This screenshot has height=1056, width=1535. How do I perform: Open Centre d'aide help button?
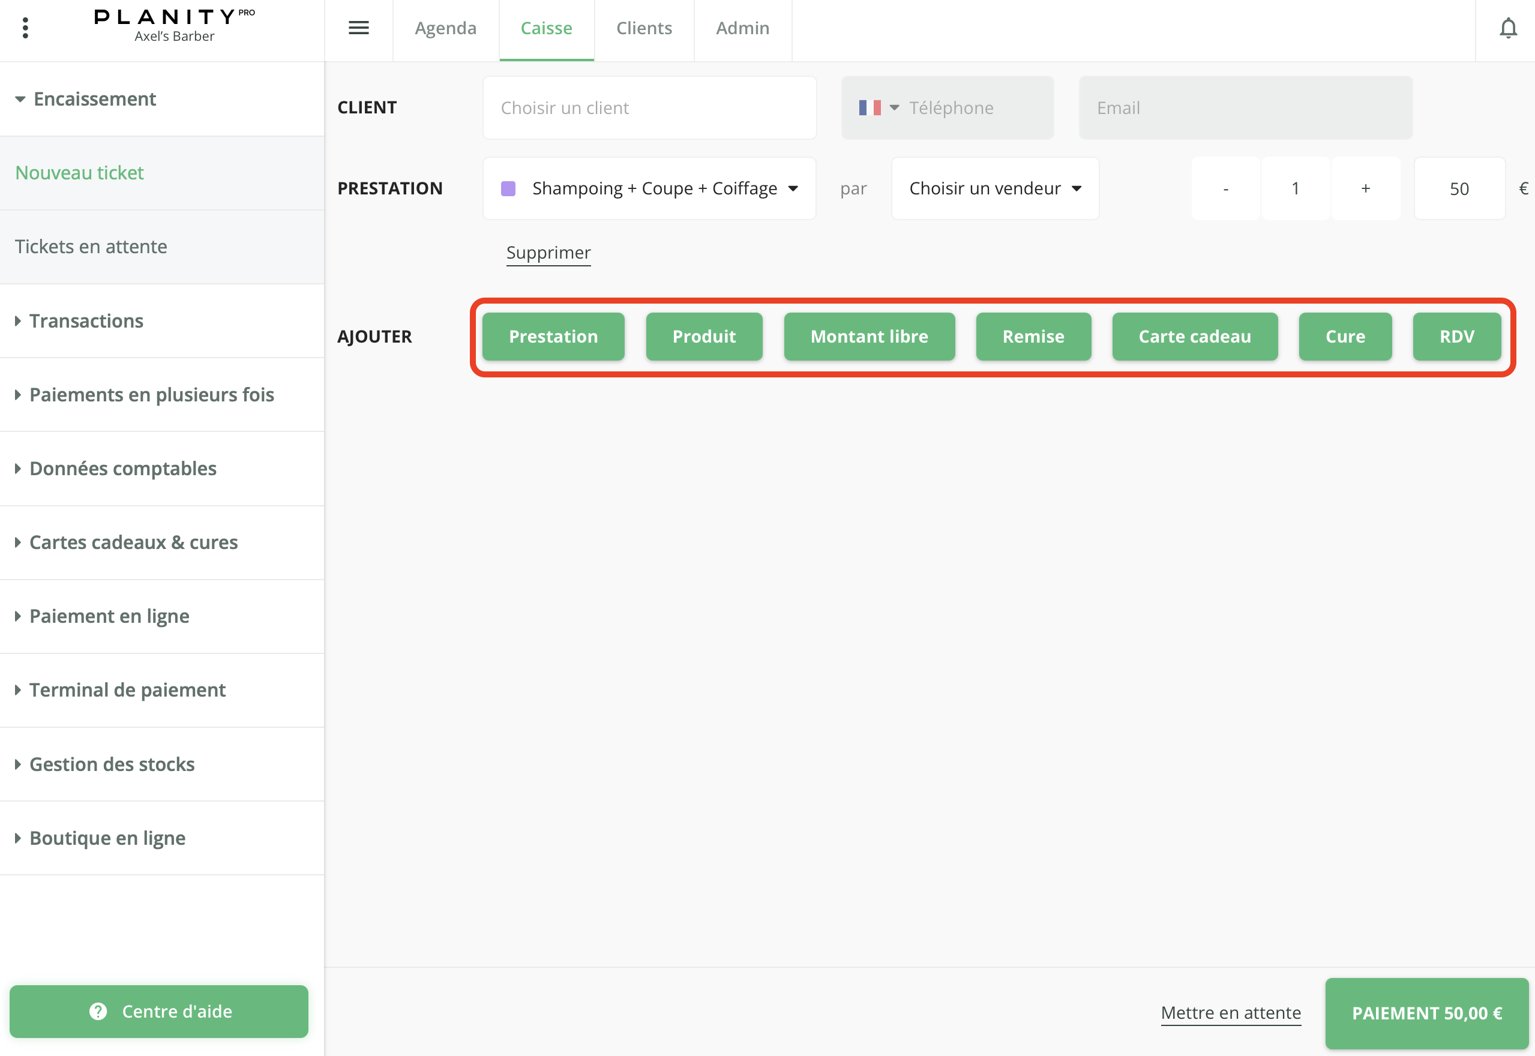(159, 1011)
